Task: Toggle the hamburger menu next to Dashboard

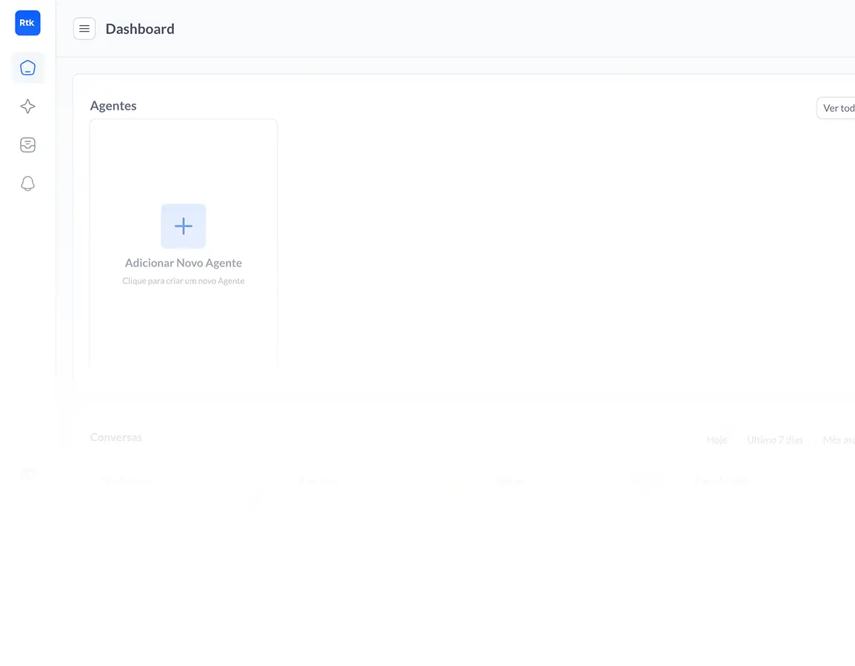Action: pyautogui.click(x=84, y=29)
